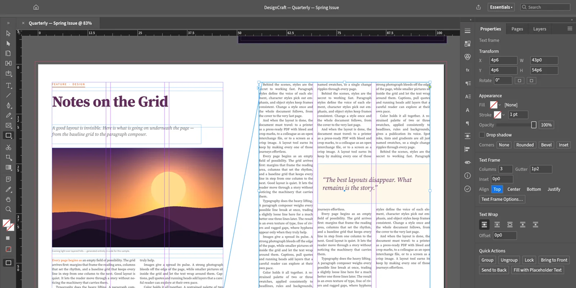
Task: Select the Zoom tool
Action: click(x=8, y=209)
